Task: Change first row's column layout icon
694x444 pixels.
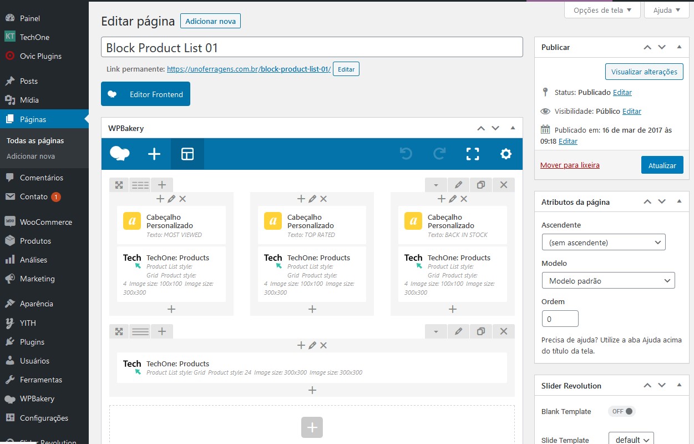Action: [x=140, y=185]
